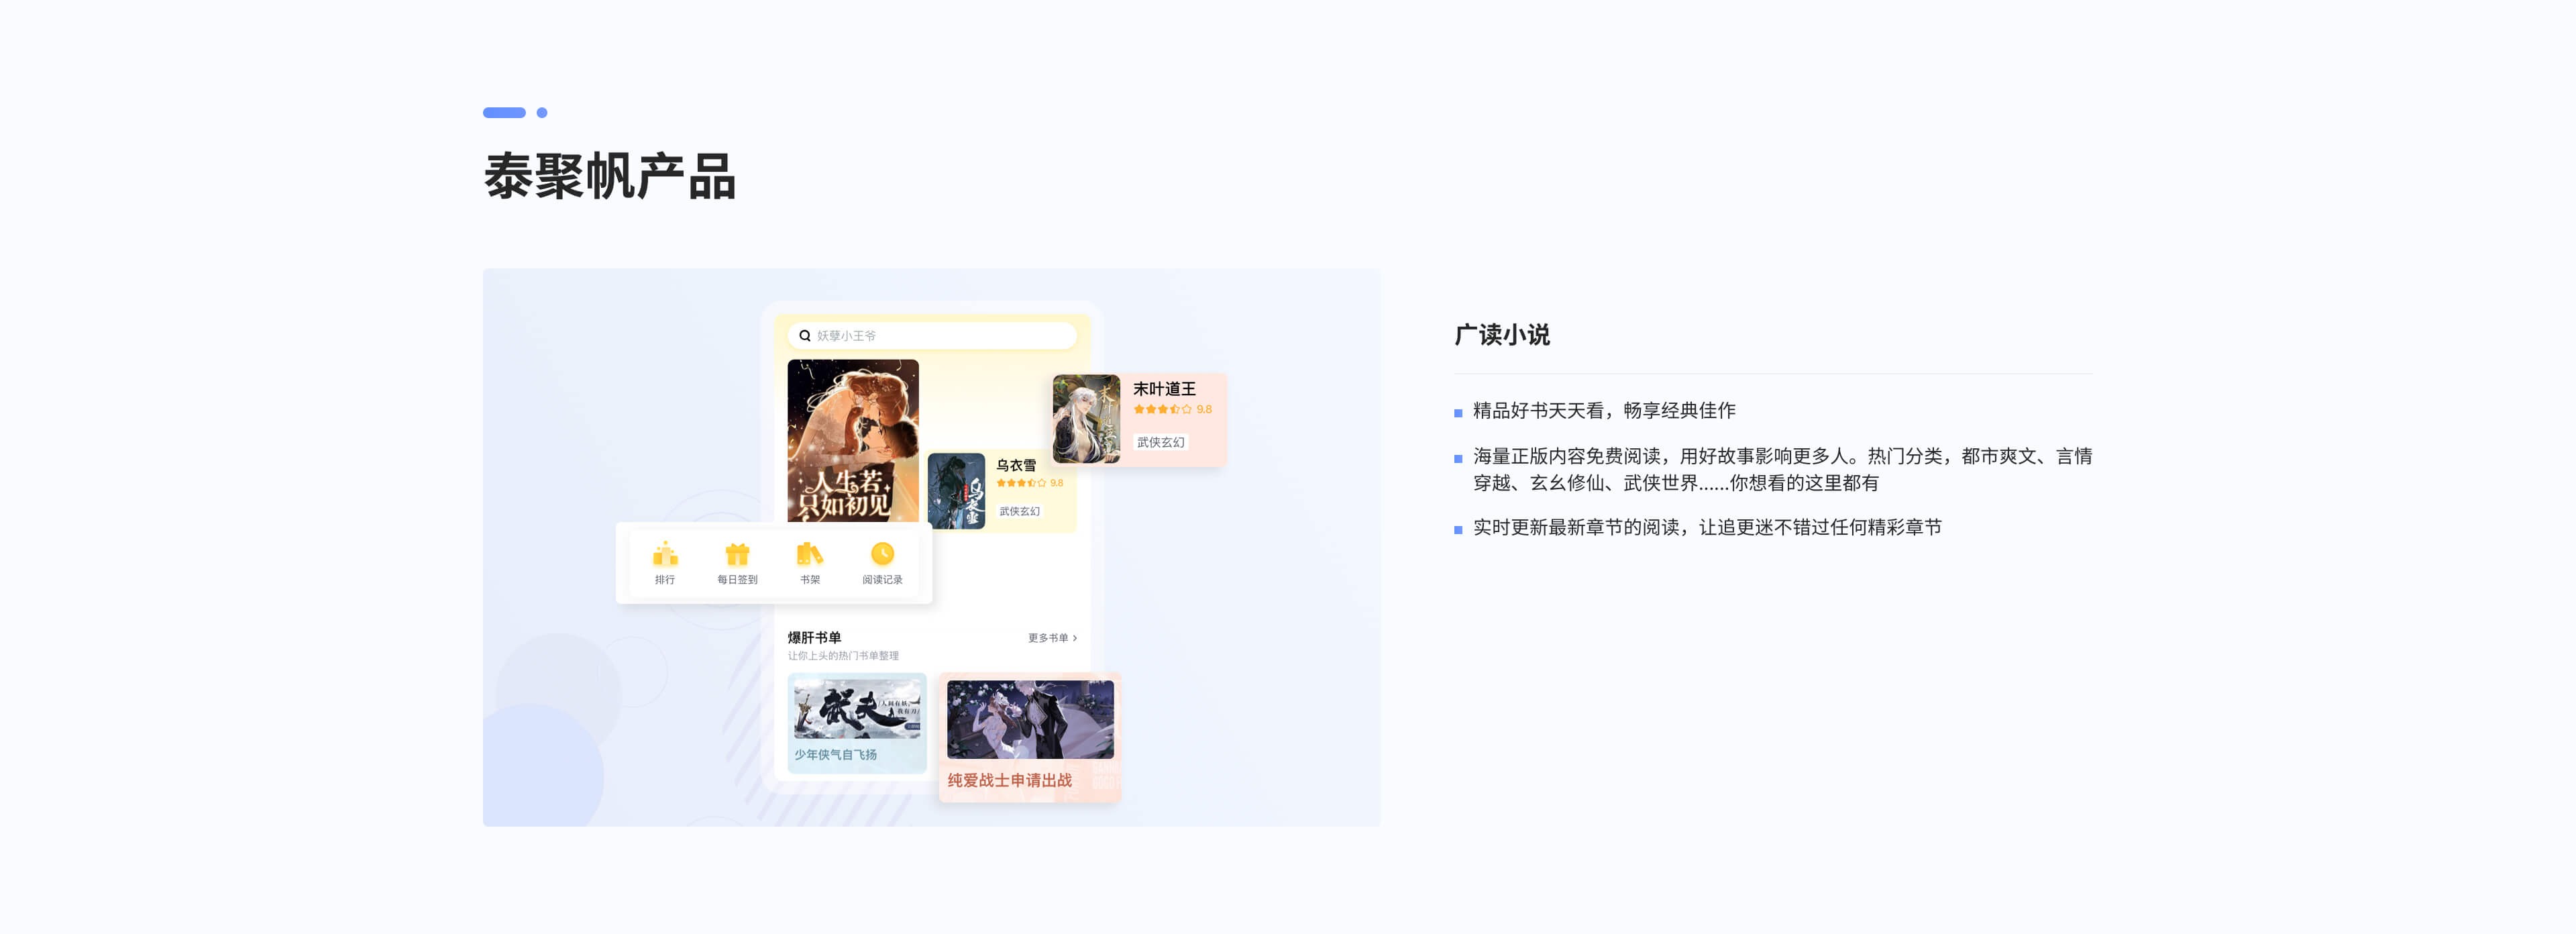Click the 广读小说 product heading
The image size is (2576, 934).
[1501, 335]
